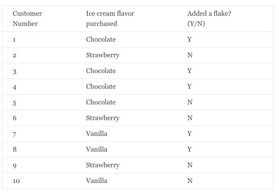Select customer number 6 cell
Screen dimensions: 279x194
14,118
